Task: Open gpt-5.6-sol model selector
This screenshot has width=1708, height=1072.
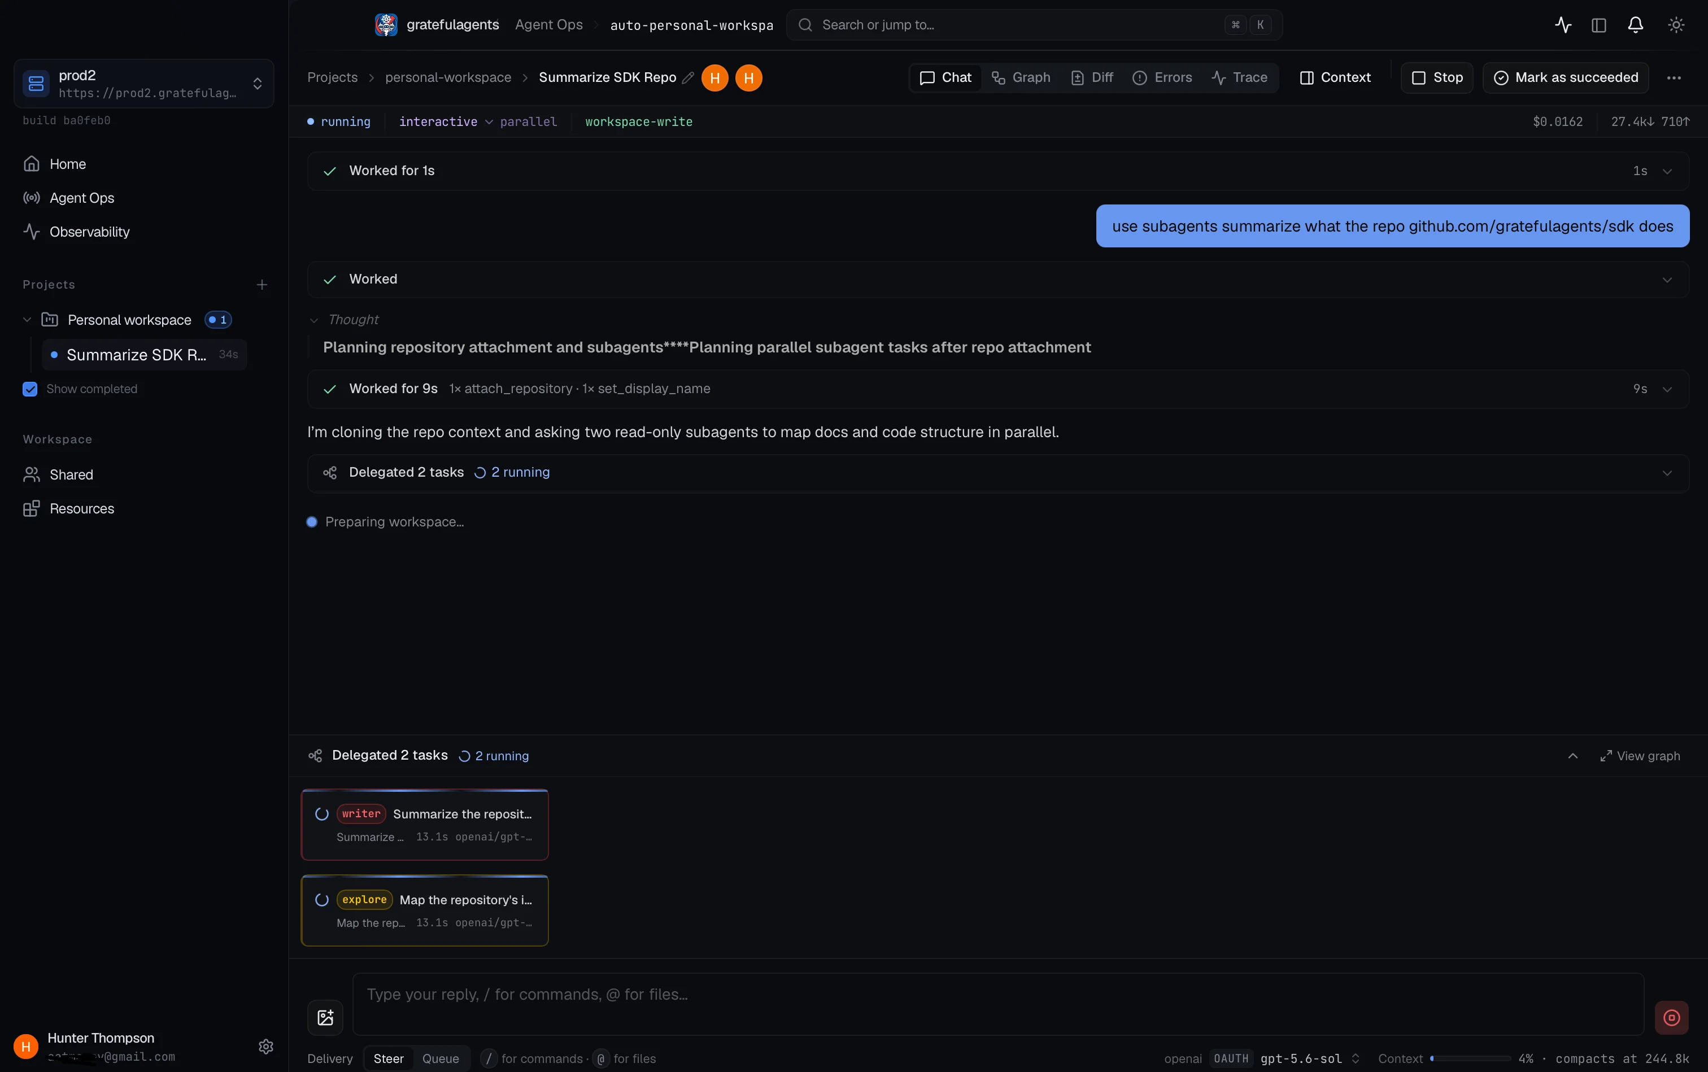Action: [x=1310, y=1058]
